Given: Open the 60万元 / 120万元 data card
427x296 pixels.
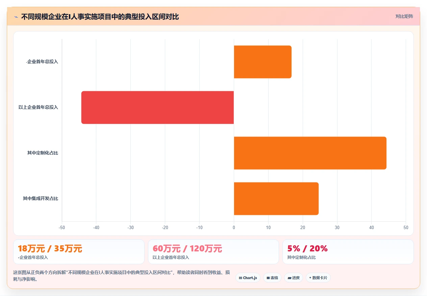Looking at the screenshot, I should (214, 252).
